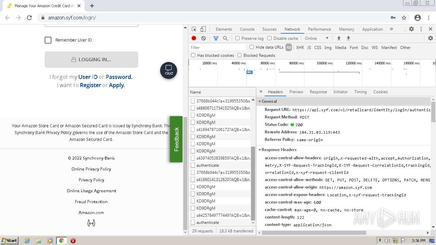
Task: Click the Import HAR file upload icon
Action: pyautogui.click(x=339, y=38)
